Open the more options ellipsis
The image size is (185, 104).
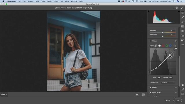click(182, 44)
